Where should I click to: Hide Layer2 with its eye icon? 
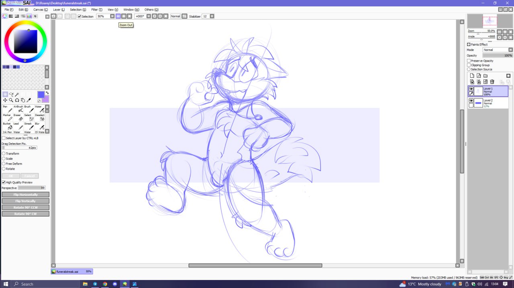coord(471,101)
